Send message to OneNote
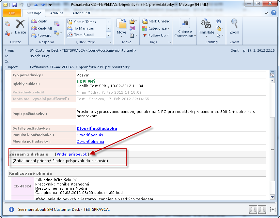Viewport: 280px width, 218px height. 132,28
